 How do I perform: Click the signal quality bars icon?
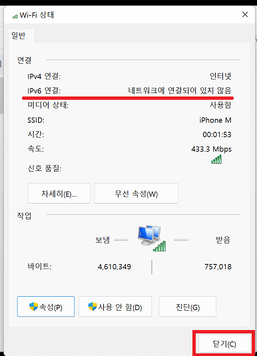click(216, 159)
